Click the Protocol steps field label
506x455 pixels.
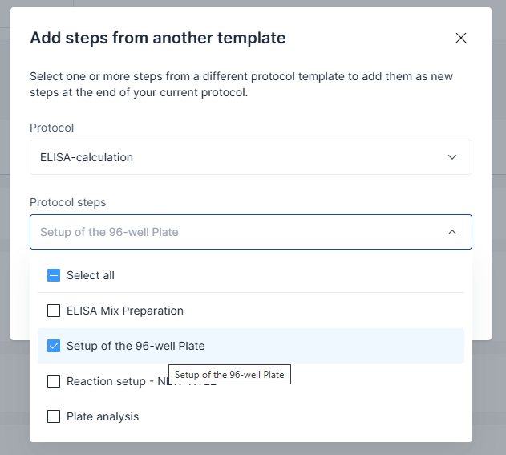(67, 202)
